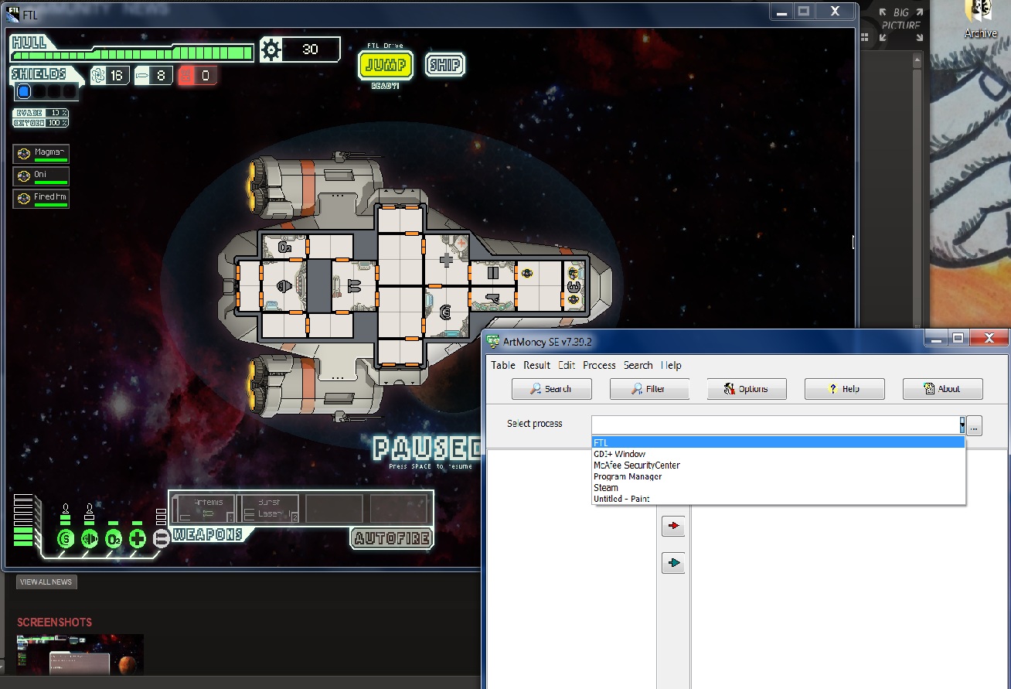Choose Program Manager from the process list
The width and height of the screenshot is (1011, 689).
(x=778, y=476)
